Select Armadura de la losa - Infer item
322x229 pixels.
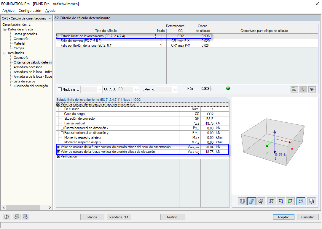coord(33,72)
